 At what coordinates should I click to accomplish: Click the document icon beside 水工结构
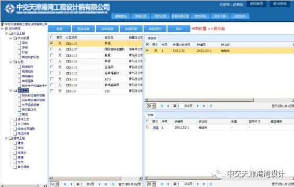click(15, 124)
